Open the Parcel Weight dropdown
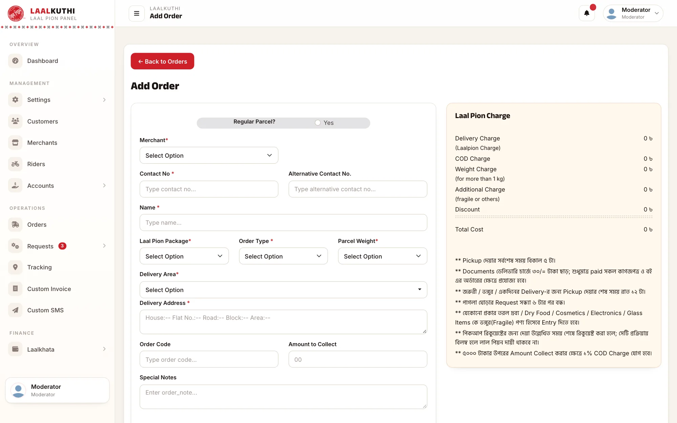This screenshot has height=423, width=677. pyautogui.click(x=383, y=256)
